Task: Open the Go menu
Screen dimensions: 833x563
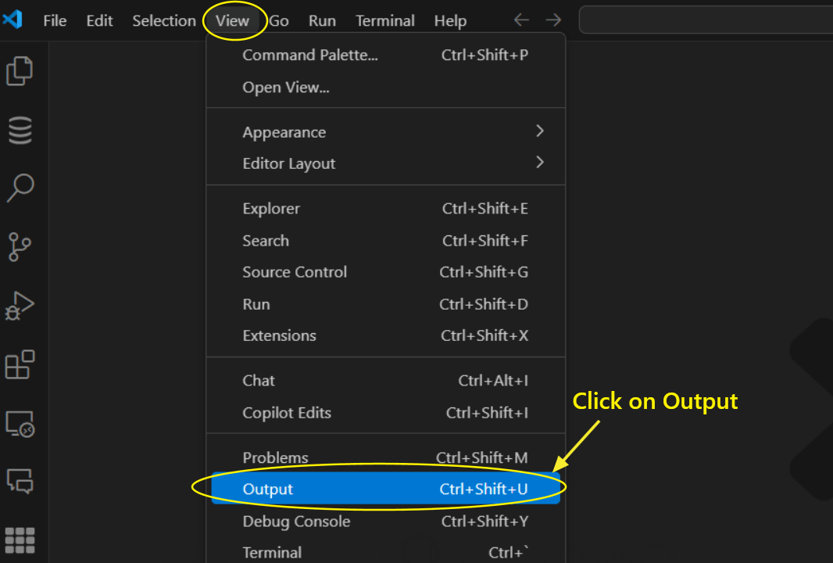Action: click(279, 21)
